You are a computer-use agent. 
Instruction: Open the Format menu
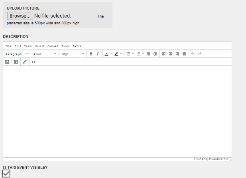53,46
